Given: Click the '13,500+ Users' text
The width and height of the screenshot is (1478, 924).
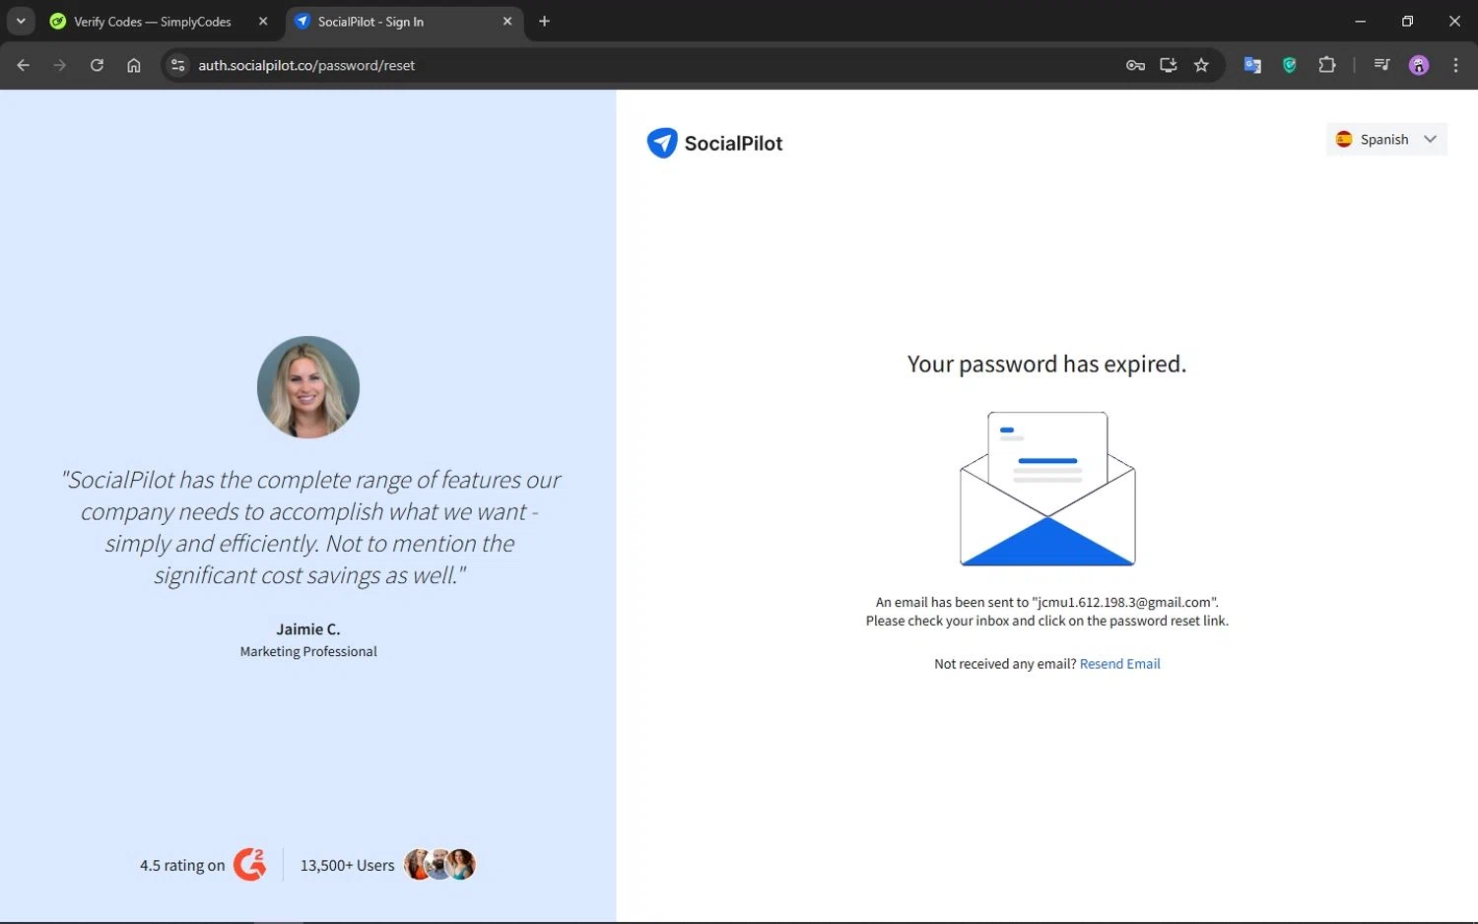Looking at the screenshot, I should click(347, 865).
